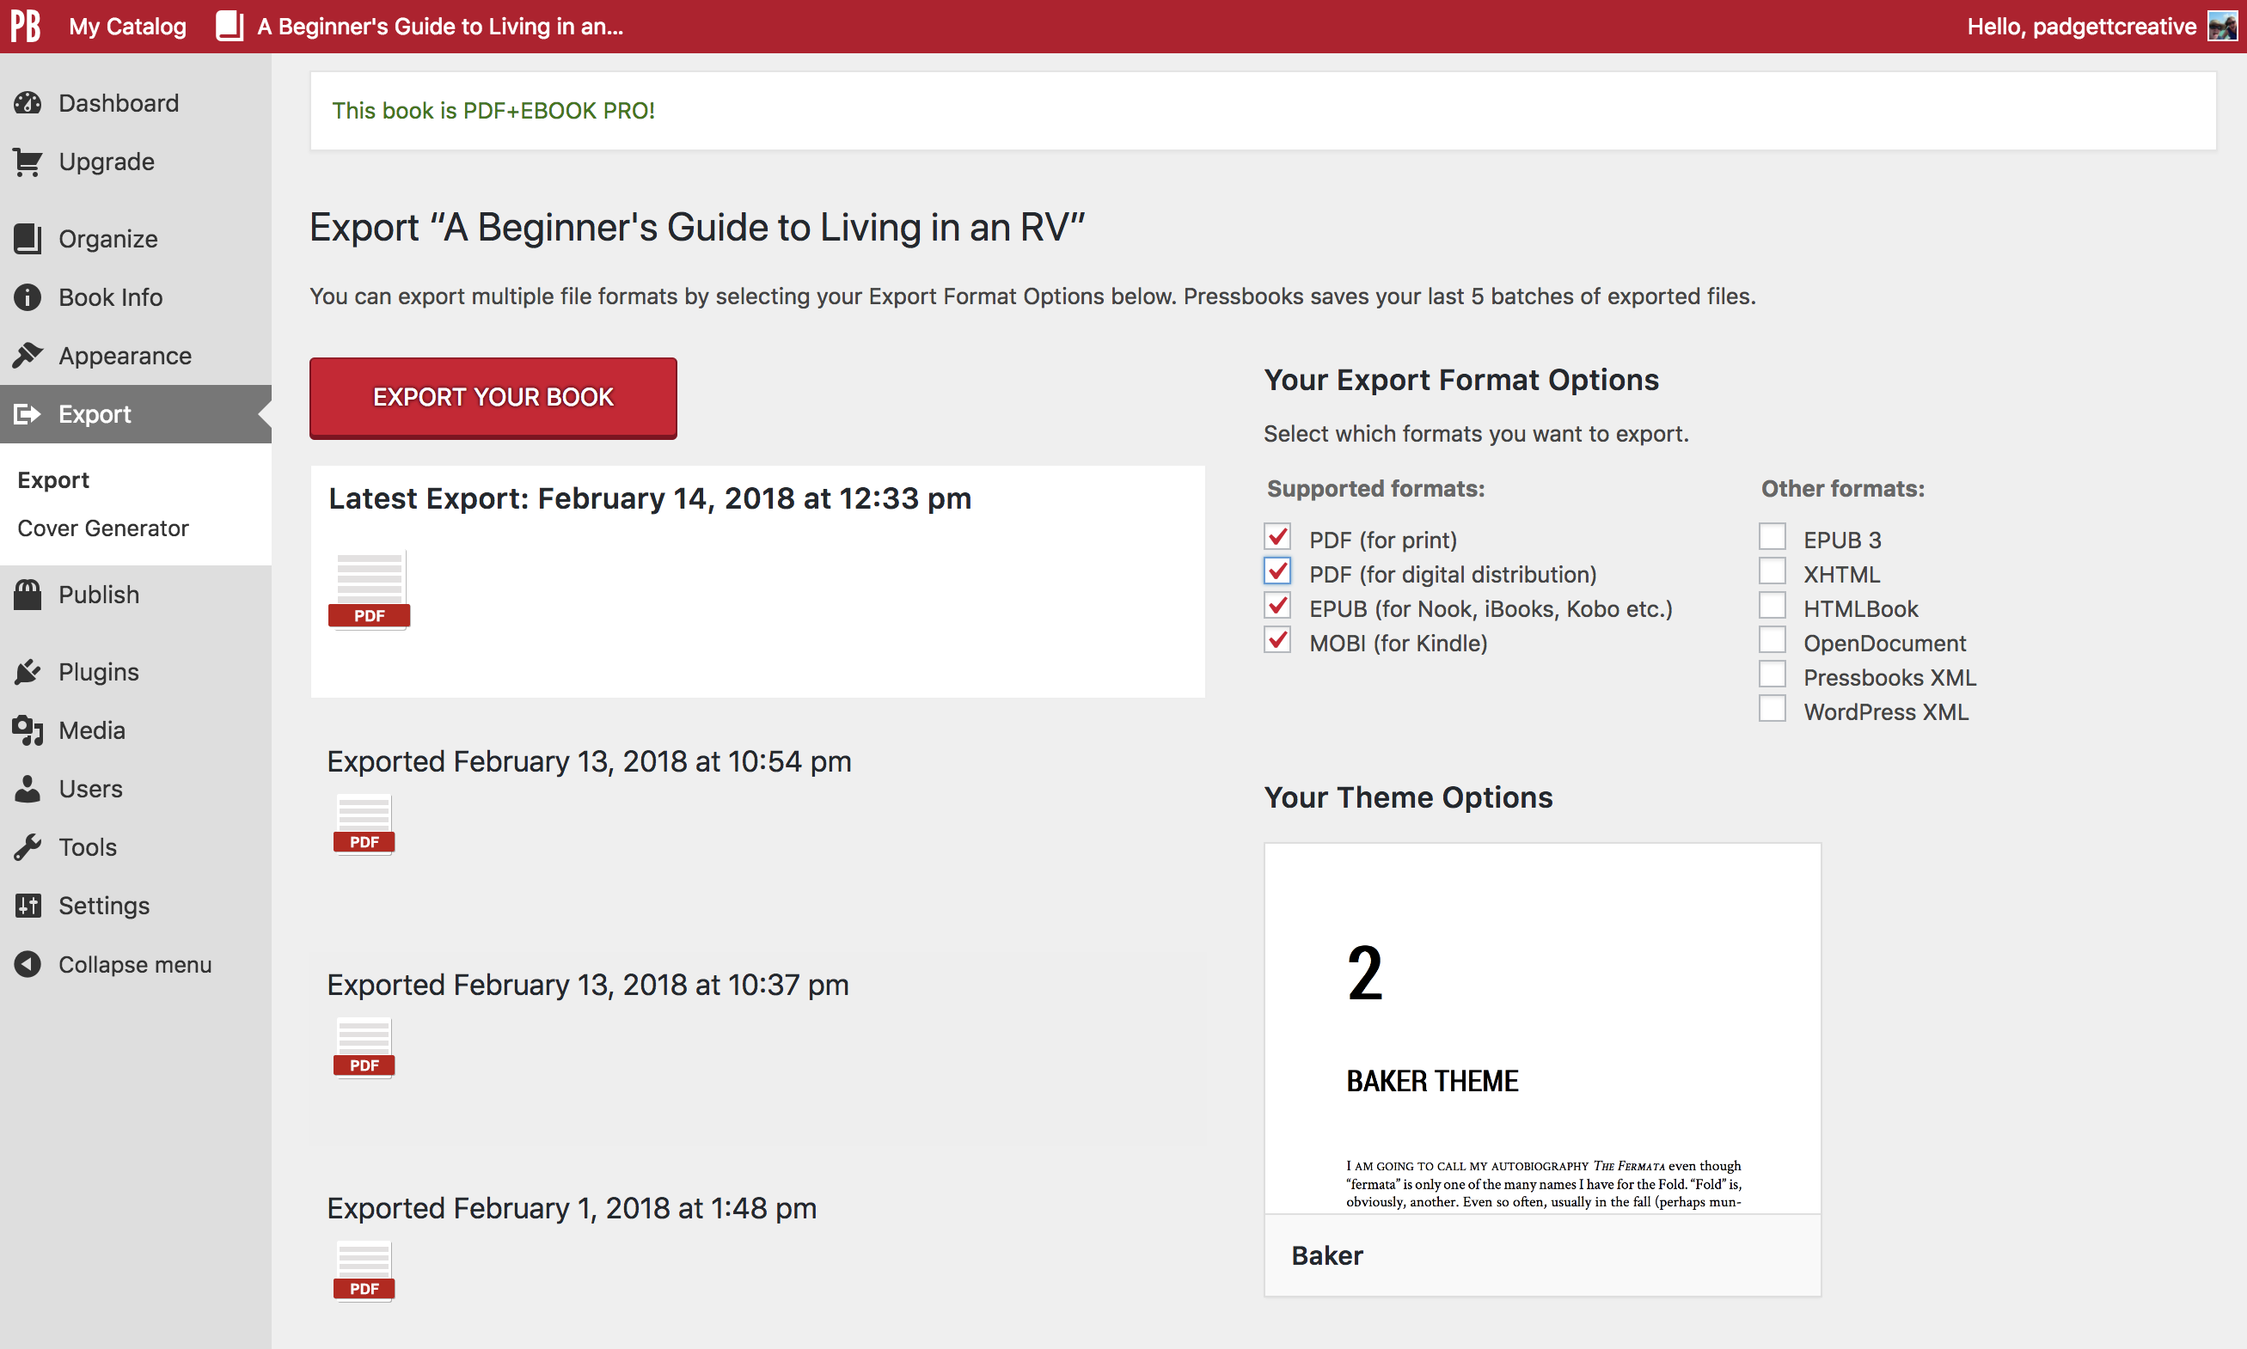Open A Beginner's Guide book title link
Image resolution: width=2247 pixels, height=1349 pixels.
[440, 27]
